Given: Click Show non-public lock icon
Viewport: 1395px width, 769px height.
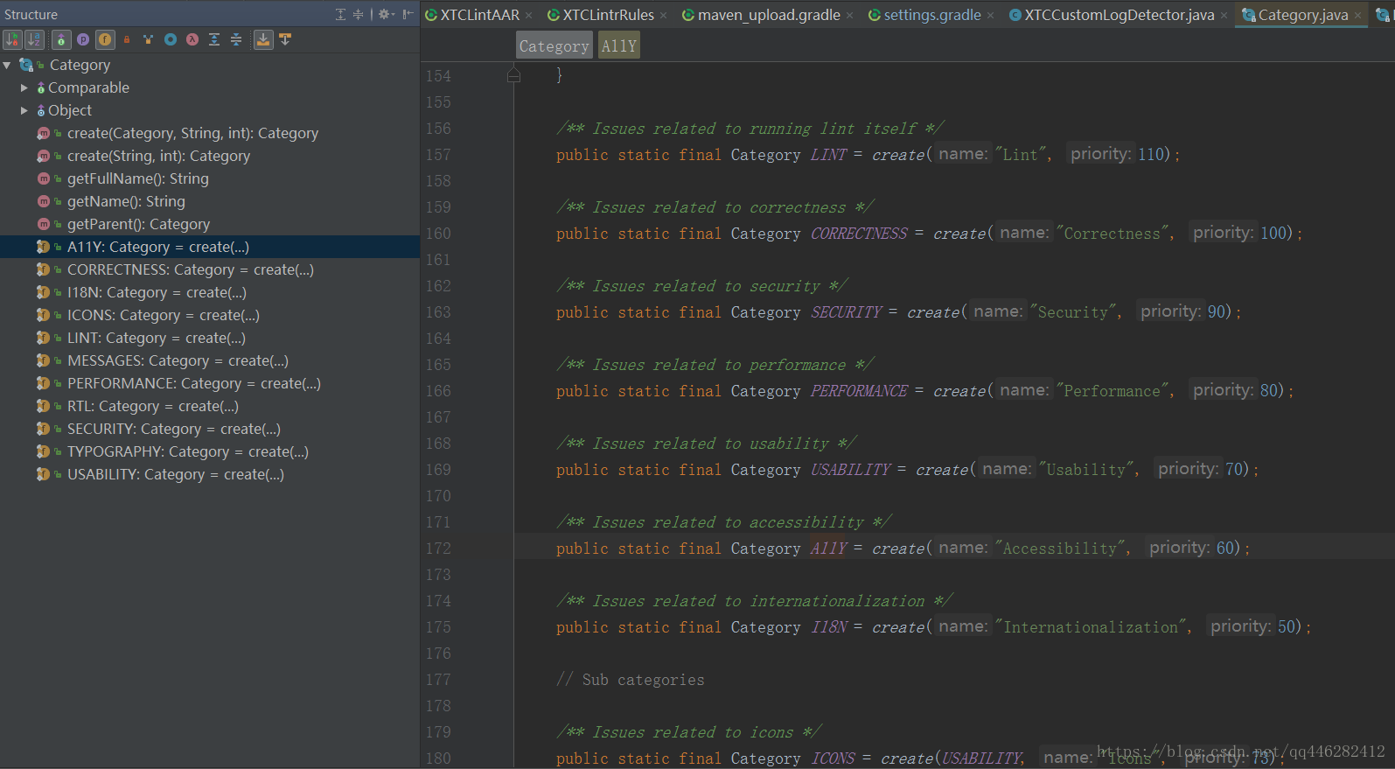Looking at the screenshot, I should pyautogui.click(x=127, y=39).
